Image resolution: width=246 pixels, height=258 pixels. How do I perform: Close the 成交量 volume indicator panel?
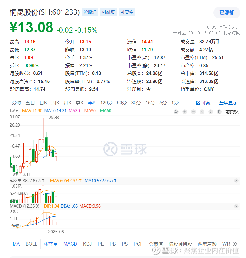[236, 181]
